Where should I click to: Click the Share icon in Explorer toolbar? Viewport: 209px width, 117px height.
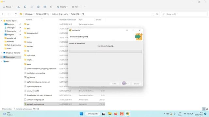point(45,7)
